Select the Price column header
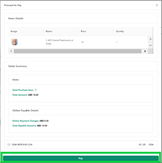 tap(83, 31)
